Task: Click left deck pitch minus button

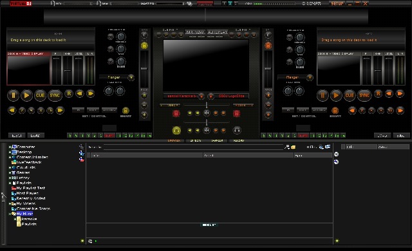Action: [144, 105]
